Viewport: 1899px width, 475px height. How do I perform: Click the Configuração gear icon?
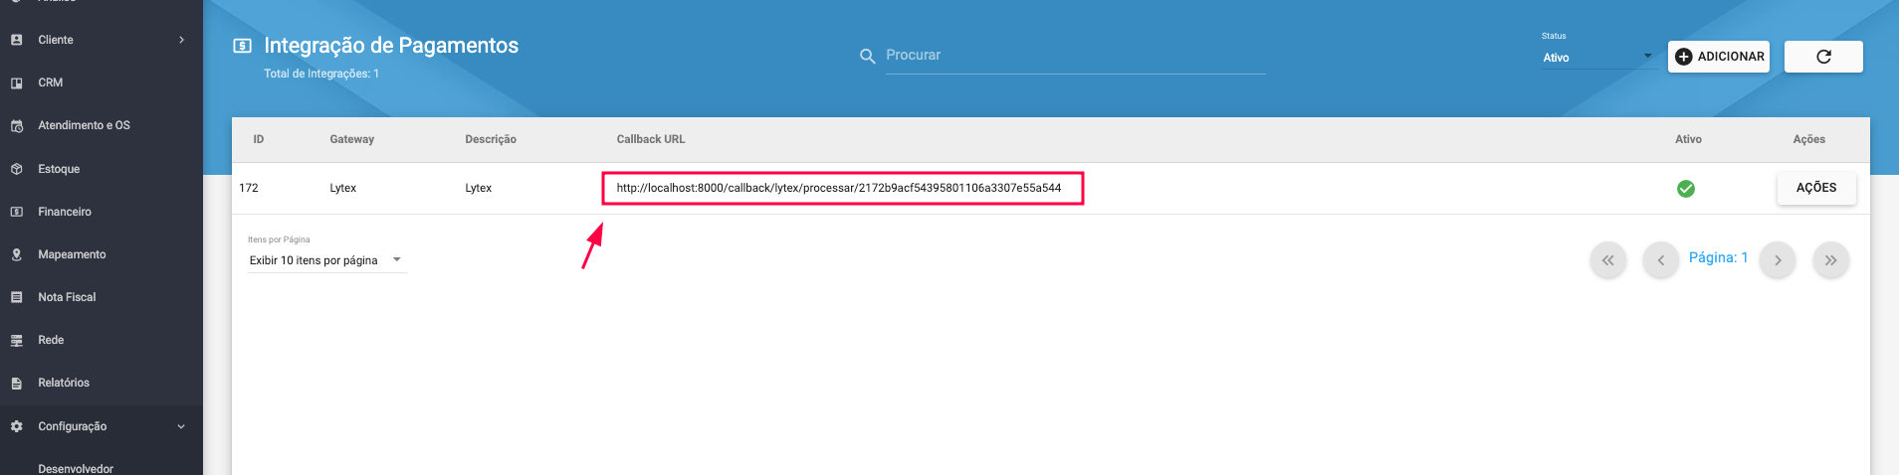(x=16, y=426)
